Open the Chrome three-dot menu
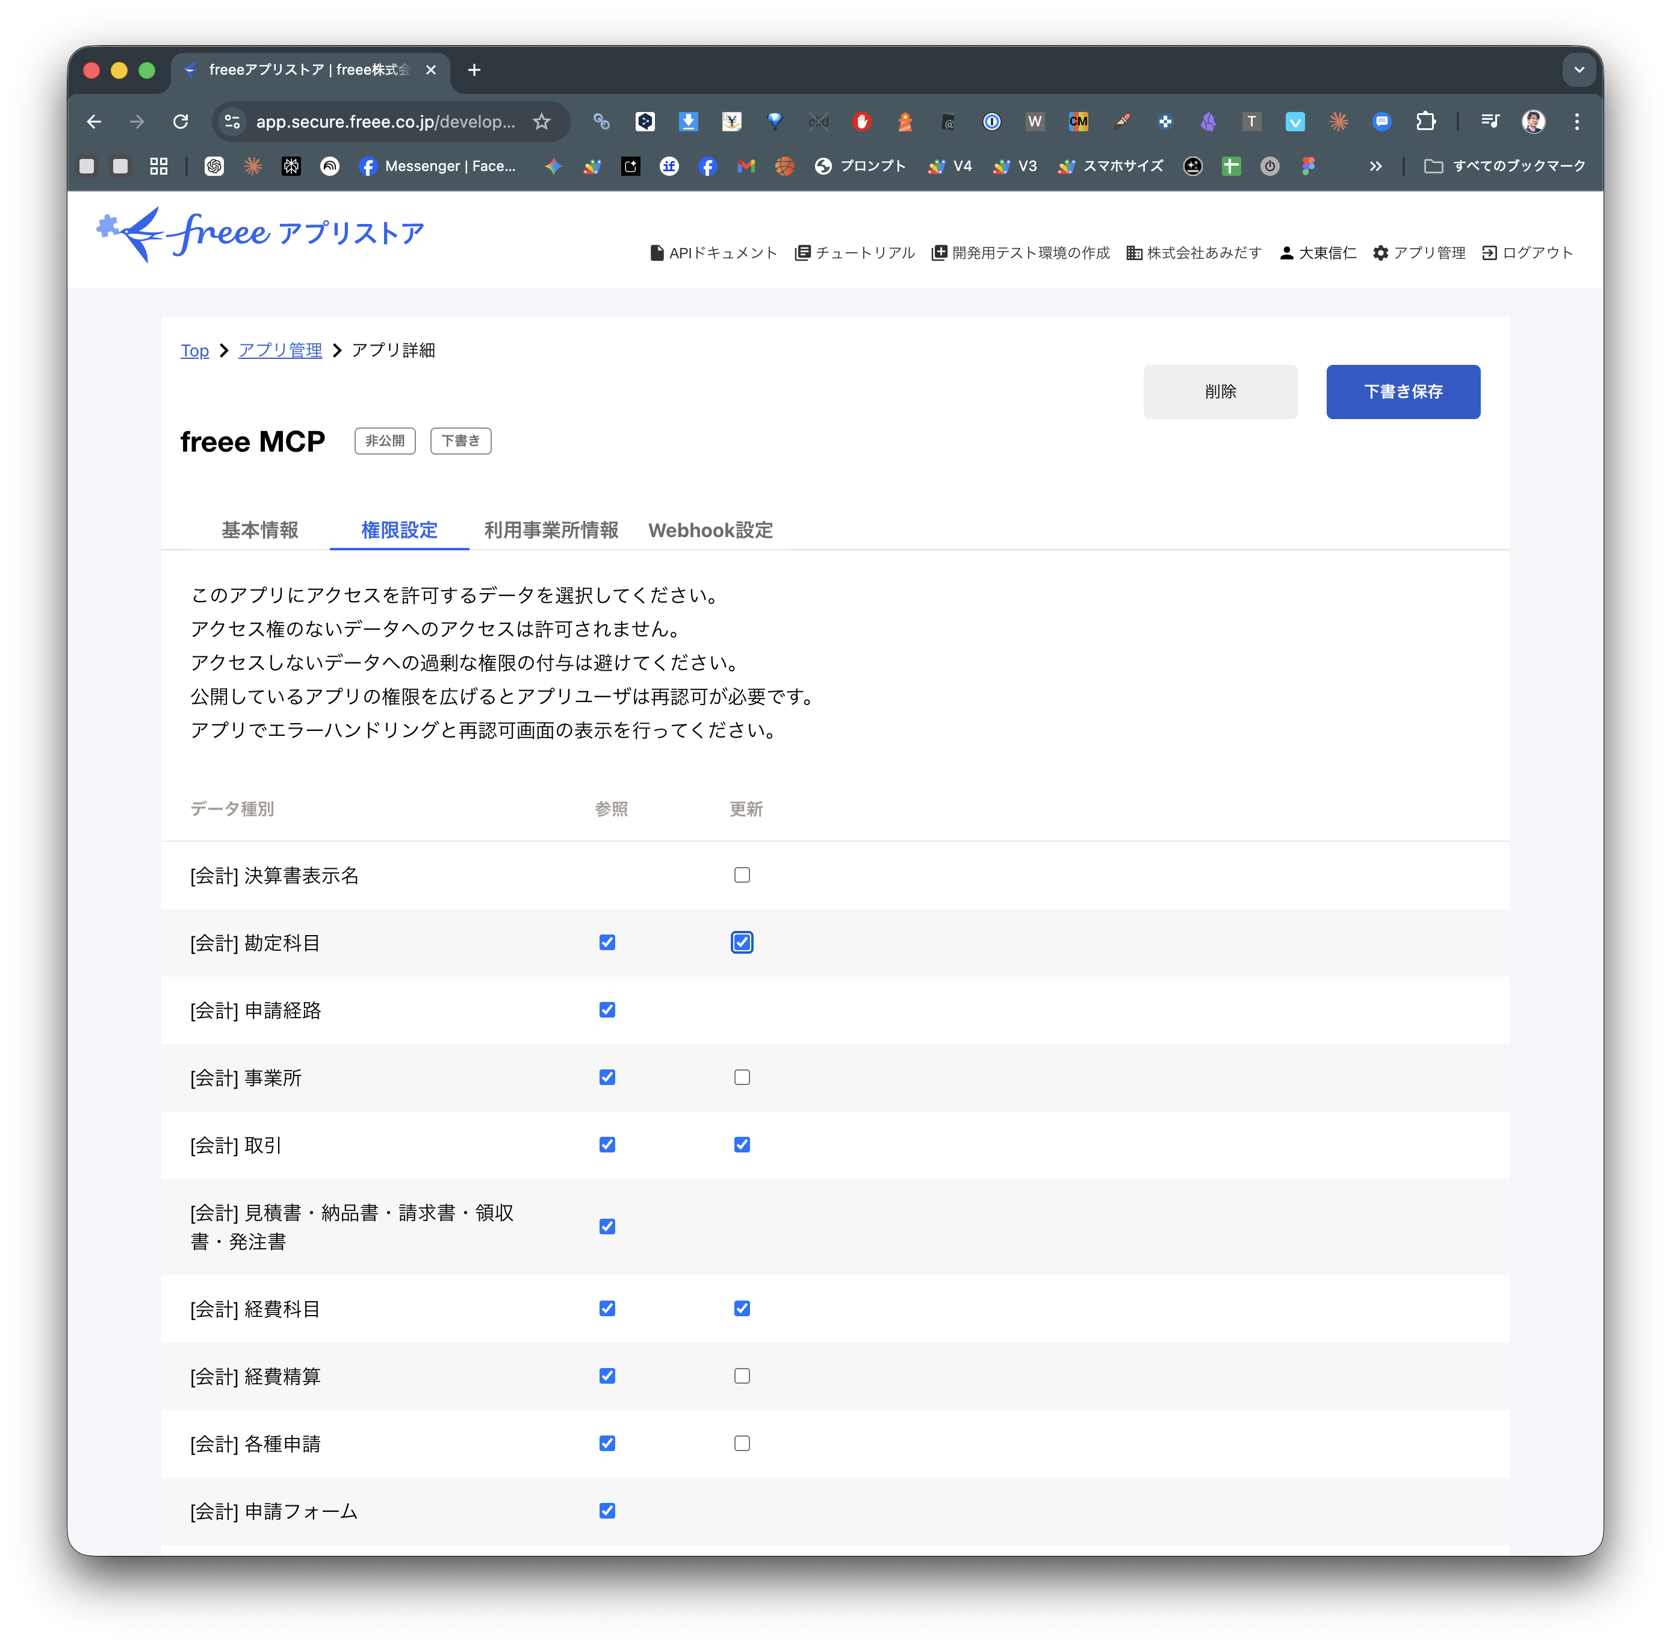 (x=1576, y=122)
